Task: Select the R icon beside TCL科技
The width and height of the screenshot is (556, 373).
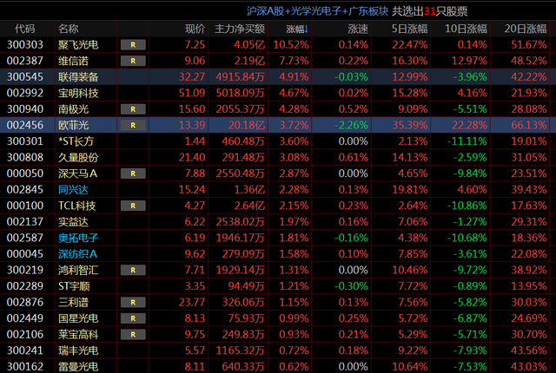Action: coord(132,205)
